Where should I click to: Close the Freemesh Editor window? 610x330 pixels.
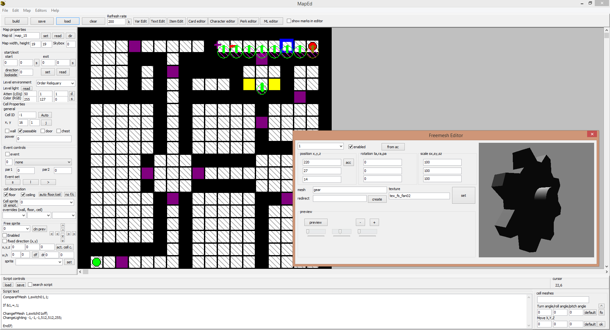[x=592, y=134]
